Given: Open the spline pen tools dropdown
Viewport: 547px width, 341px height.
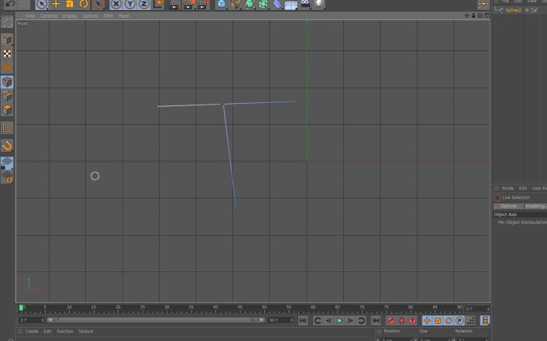Looking at the screenshot, I should click(x=236, y=4).
